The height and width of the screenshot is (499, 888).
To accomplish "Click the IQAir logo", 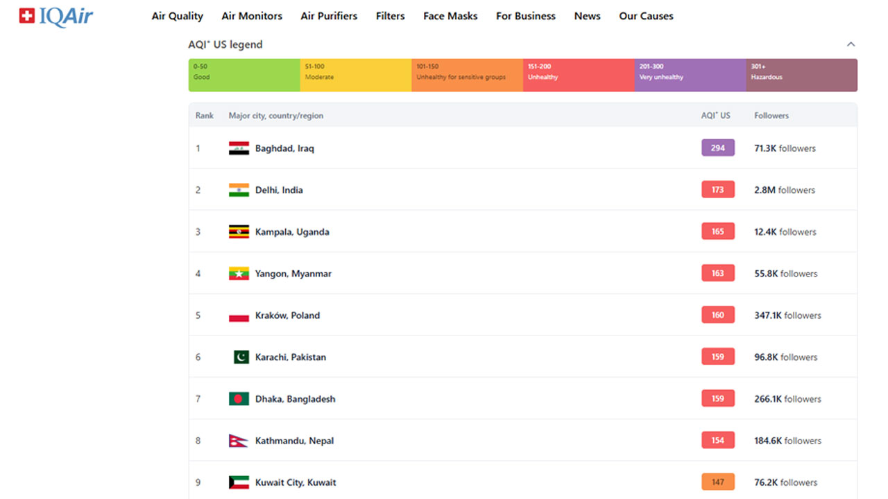I will [55, 16].
